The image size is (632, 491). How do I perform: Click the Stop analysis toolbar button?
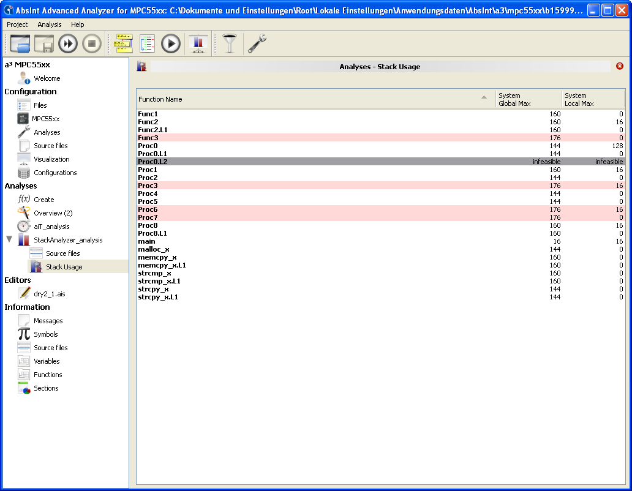tap(92, 43)
